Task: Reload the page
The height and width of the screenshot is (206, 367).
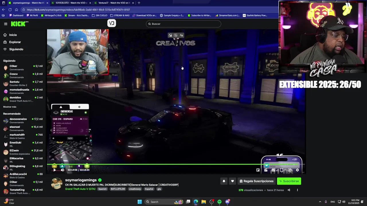Action: pos(10,9)
